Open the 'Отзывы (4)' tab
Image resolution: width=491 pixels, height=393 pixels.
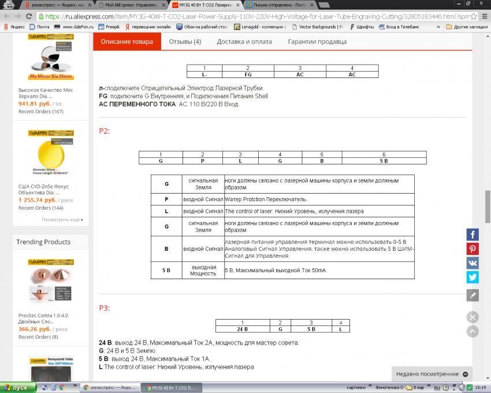click(x=185, y=42)
